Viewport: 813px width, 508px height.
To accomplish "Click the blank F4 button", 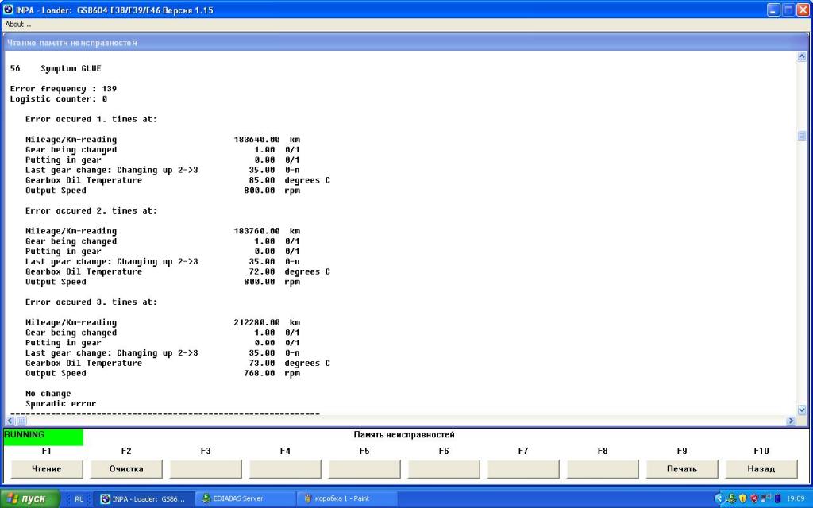I will tap(285, 469).
